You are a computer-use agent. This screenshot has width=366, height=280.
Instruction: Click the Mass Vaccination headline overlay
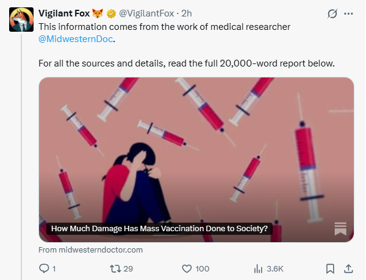pyautogui.click(x=159, y=229)
